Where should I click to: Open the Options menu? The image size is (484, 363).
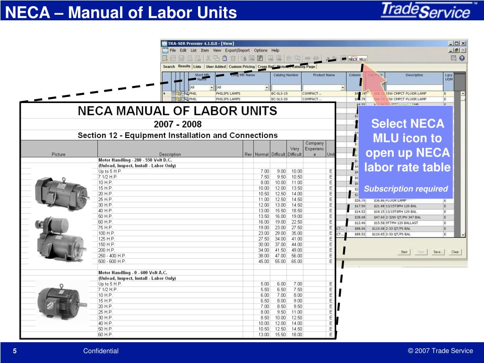260,50
